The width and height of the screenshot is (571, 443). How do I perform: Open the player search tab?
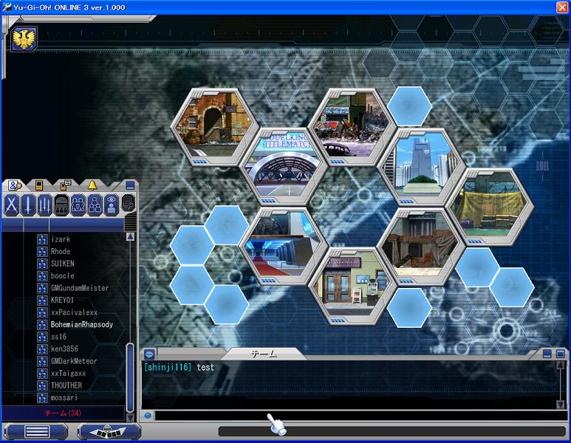pos(15,185)
